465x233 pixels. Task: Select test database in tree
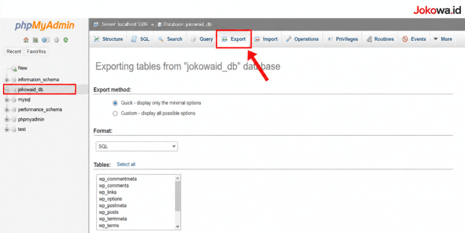22,129
